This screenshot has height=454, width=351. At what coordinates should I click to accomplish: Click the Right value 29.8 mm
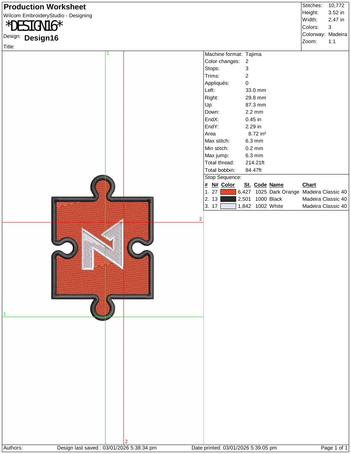pyautogui.click(x=256, y=98)
